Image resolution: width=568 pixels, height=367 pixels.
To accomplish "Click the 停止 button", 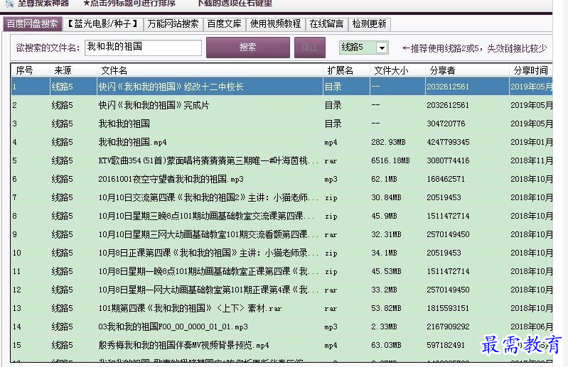I will click(x=310, y=48).
